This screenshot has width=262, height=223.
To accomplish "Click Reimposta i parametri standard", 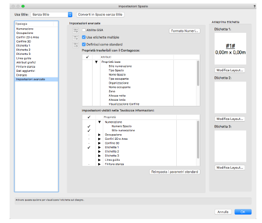I will [174, 172].
